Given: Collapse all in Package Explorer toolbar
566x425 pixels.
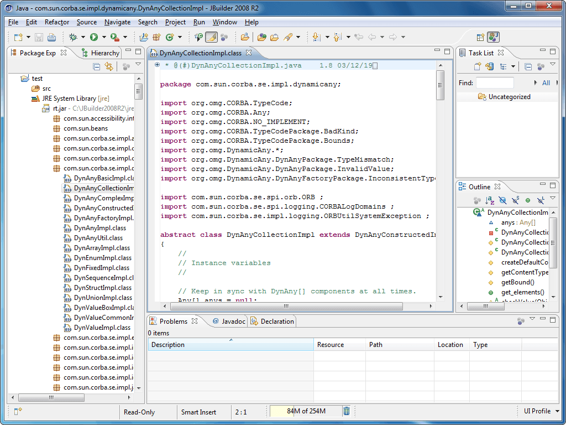Looking at the screenshot, I should 96,66.
